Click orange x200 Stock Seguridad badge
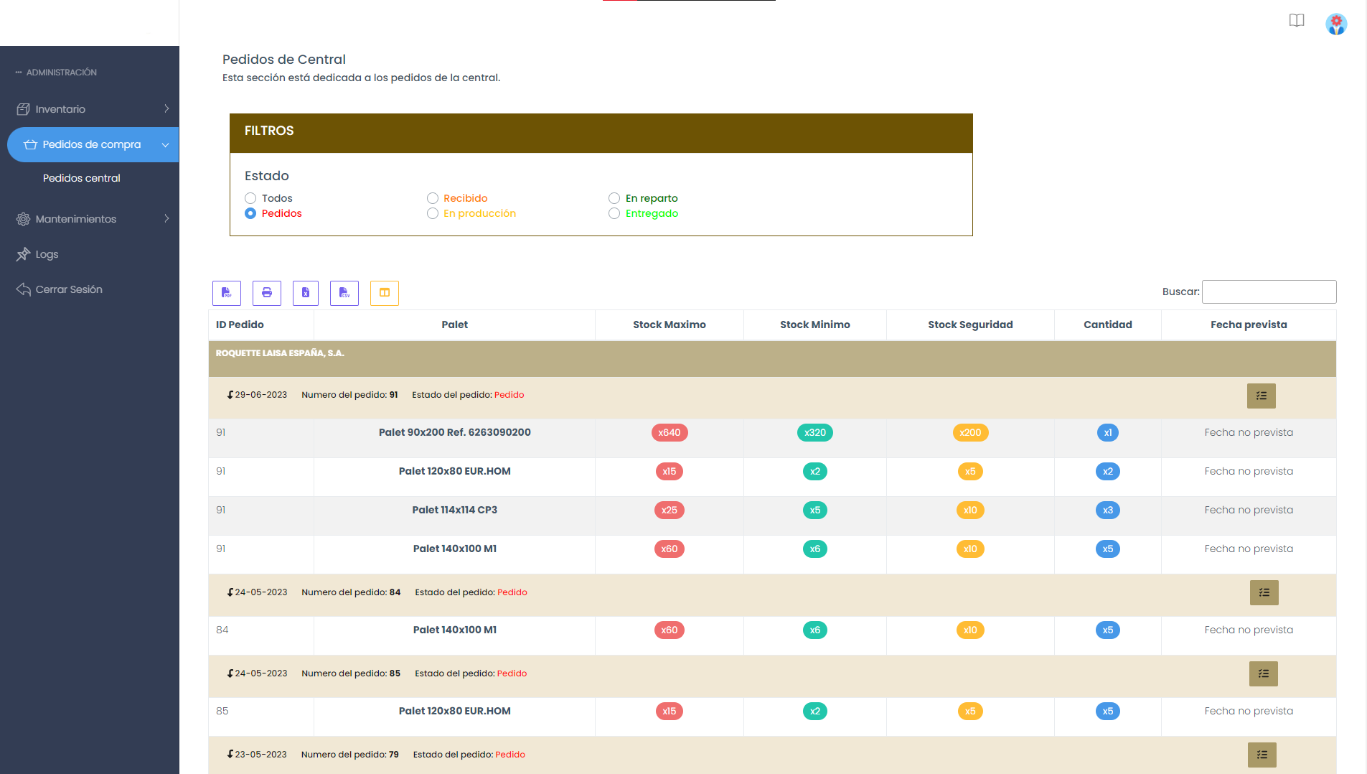1367x774 pixels. [970, 432]
